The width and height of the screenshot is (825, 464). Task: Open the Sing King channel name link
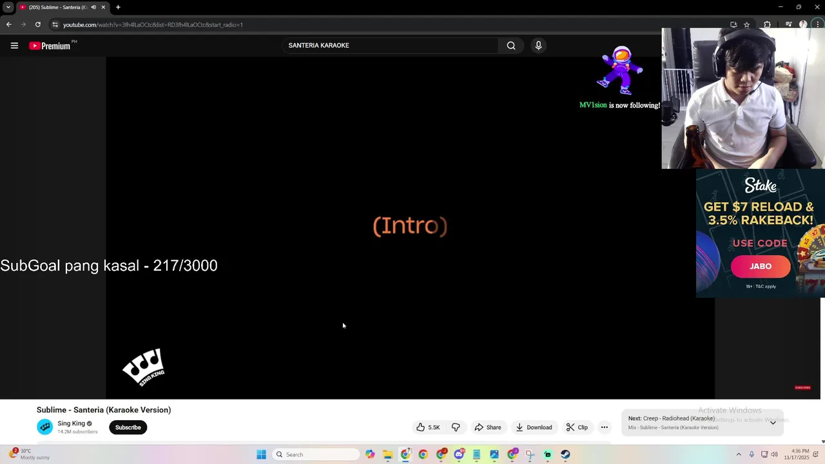point(71,423)
